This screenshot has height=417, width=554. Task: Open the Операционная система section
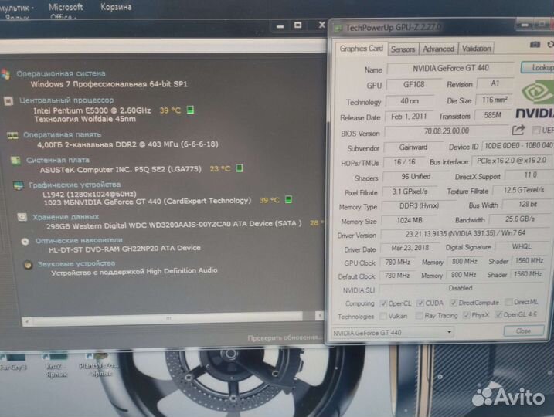coord(61,74)
